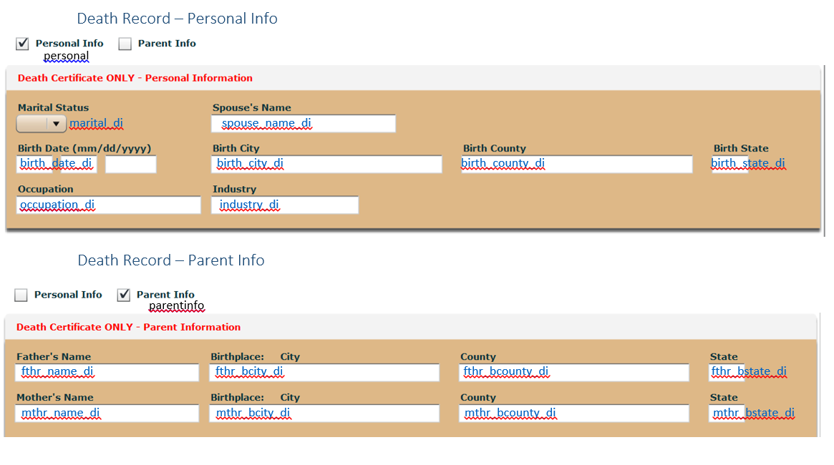
Task: Click the Birth Date month field
Action: 38,165
